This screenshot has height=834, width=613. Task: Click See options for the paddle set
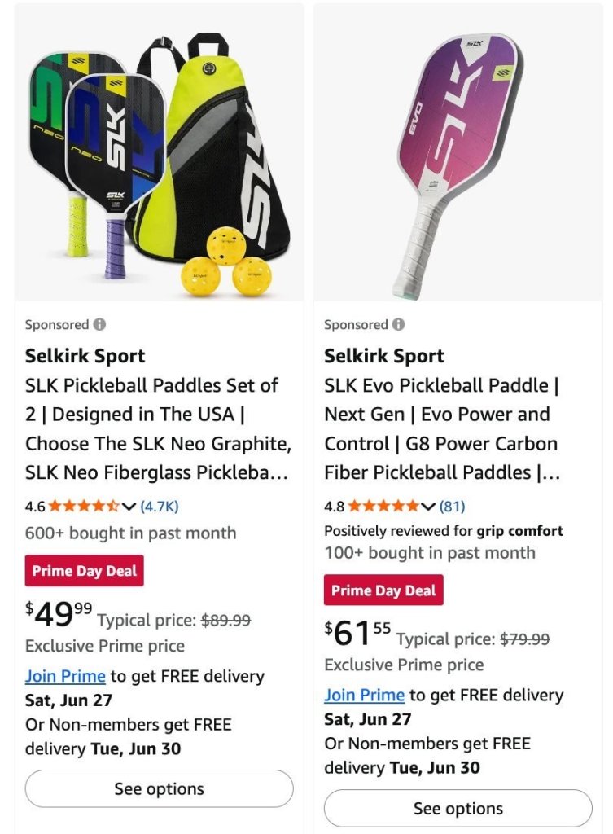(159, 788)
